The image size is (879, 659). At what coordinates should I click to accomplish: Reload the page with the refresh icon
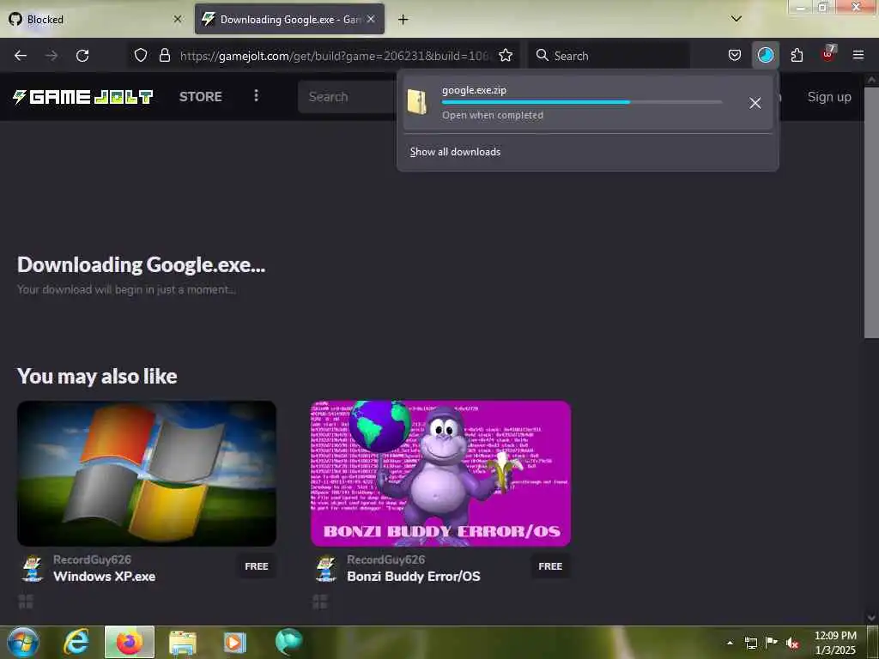[82, 56]
